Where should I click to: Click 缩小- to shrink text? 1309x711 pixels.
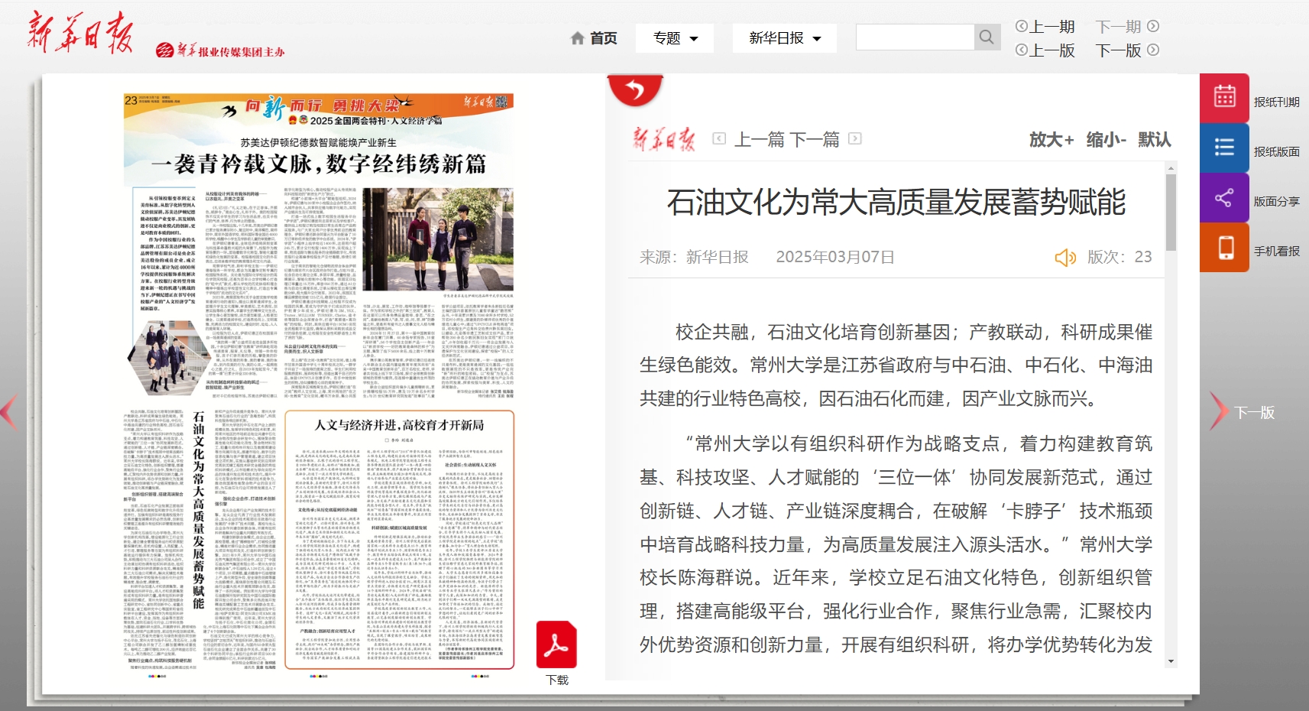1106,140
